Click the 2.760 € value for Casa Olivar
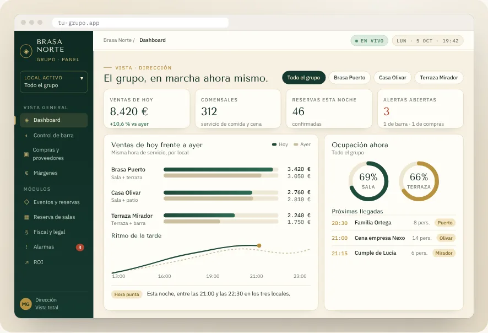Image resolution: width=488 pixels, height=333 pixels. 299,192
